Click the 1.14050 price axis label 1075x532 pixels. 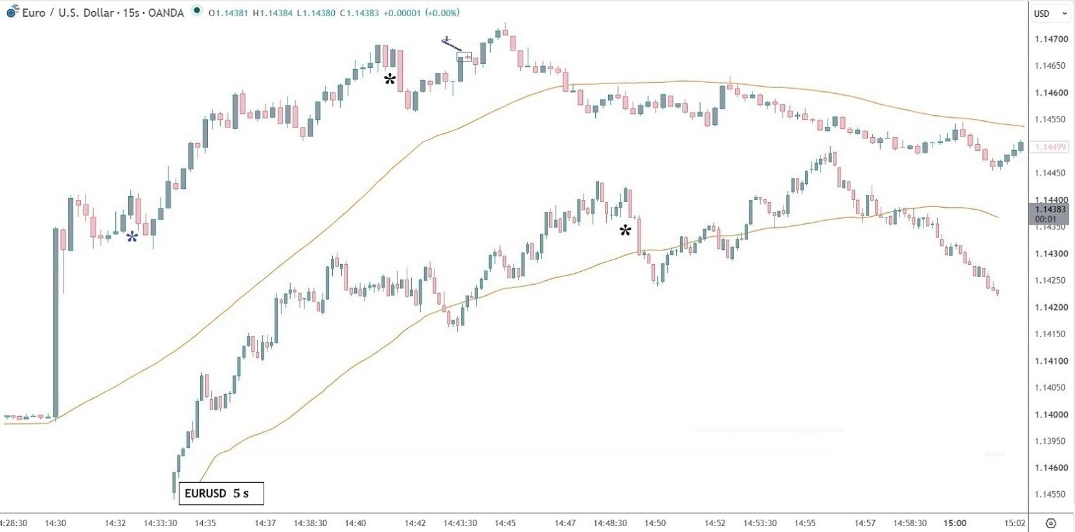[x=1051, y=388]
